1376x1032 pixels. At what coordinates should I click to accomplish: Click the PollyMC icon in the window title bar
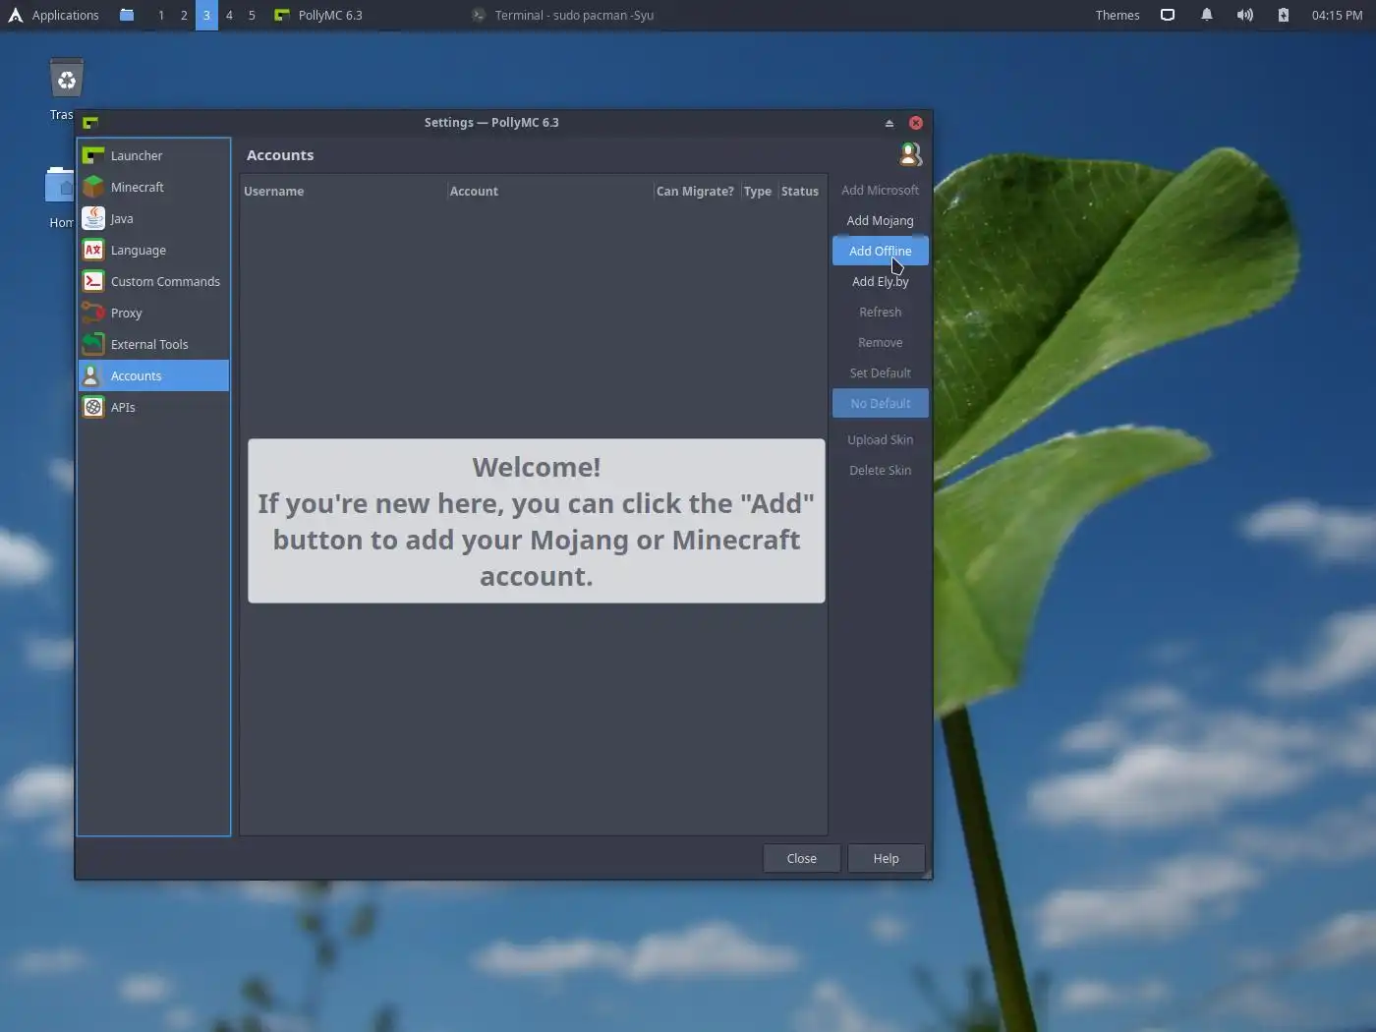click(x=90, y=123)
